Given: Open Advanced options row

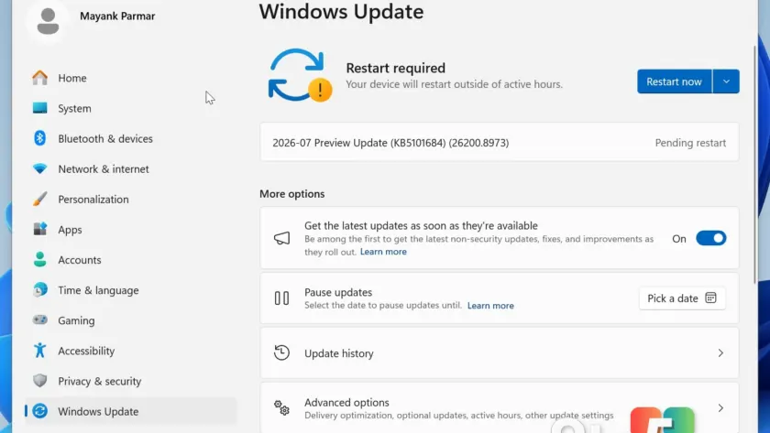Looking at the screenshot, I should (x=499, y=408).
